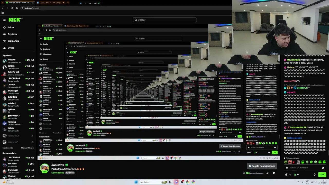Open Norwing Counter-Strike 2 channel in main sidebar

click(19, 123)
